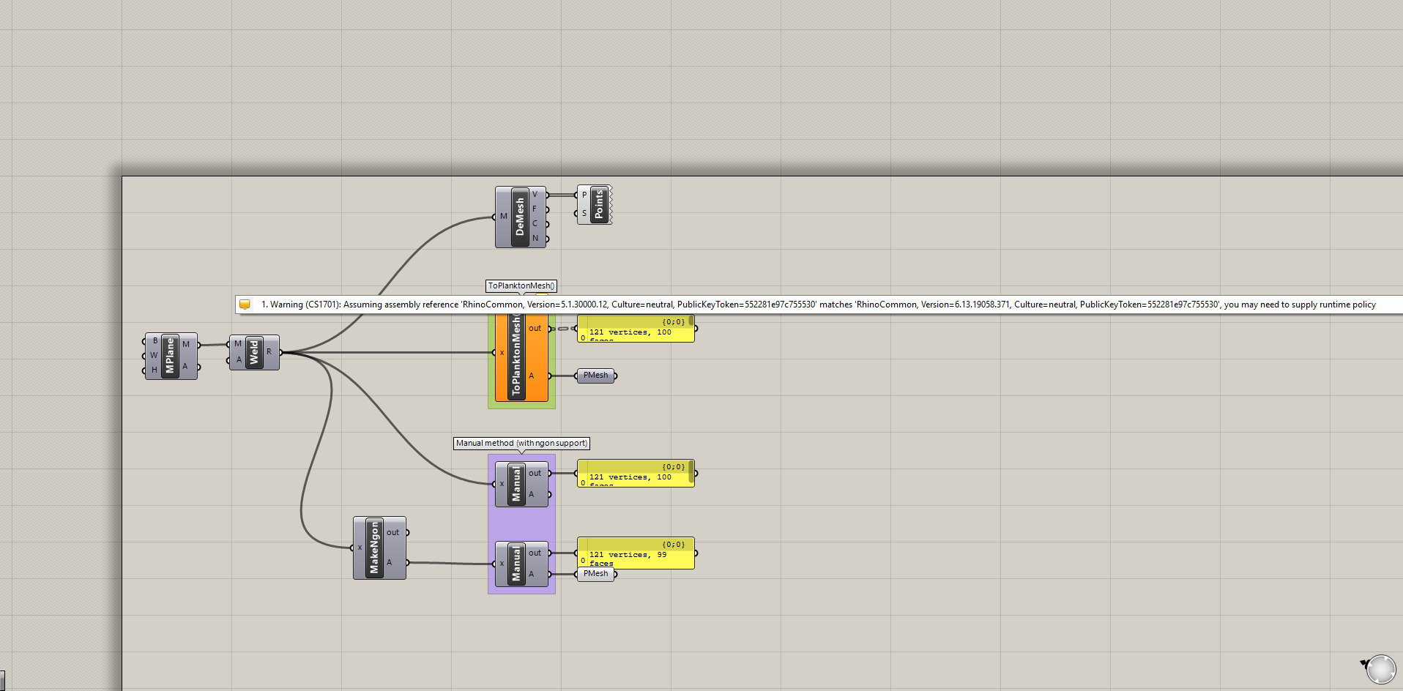Select the DeMesh component

pyautogui.click(x=520, y=217)
